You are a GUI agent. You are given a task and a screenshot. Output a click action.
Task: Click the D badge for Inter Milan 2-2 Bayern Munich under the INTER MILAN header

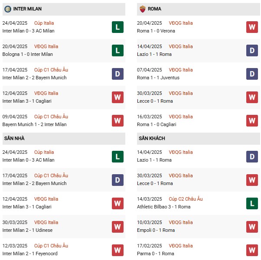[117, 74]
